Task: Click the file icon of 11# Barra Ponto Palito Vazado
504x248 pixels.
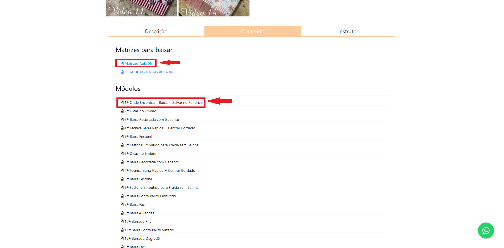Action: (x=122, y=230)
